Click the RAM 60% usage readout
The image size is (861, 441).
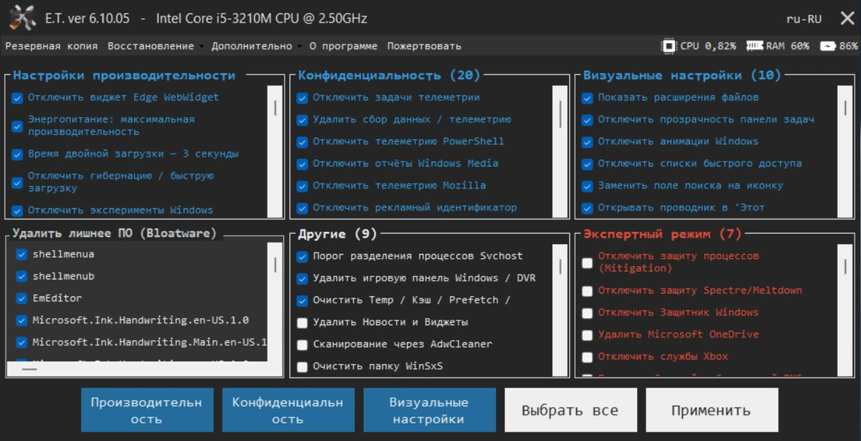click(788, 46)
